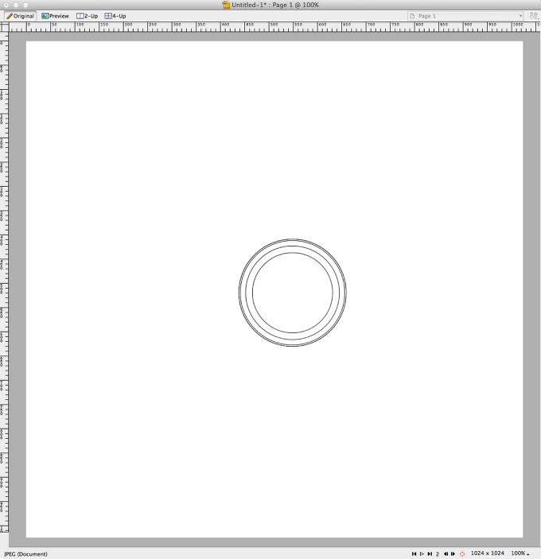The image size is (541, 559).
Task: Click the Play animation button
Action: [422, 553]
